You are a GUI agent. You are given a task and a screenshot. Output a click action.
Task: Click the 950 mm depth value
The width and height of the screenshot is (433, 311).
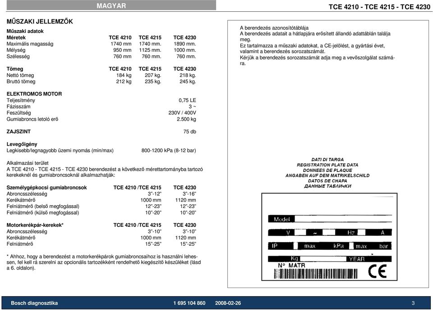pyautogui.click(x=122, y=50)
